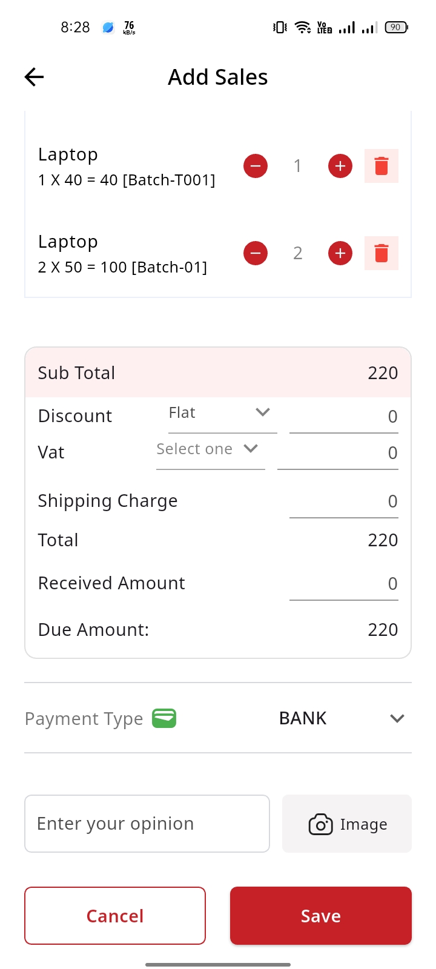Tap the Wi-Fi status bar icon
This screenshot has width=436, height=969.
[302, 27]
